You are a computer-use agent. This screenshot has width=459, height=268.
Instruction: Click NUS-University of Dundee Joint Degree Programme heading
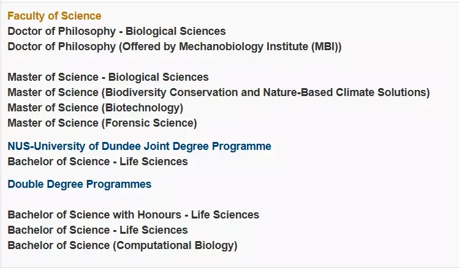(139, 146)
